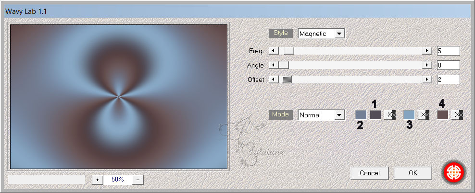Click the red globe web icon
This screenshot has height=193, width=475.
454,172
